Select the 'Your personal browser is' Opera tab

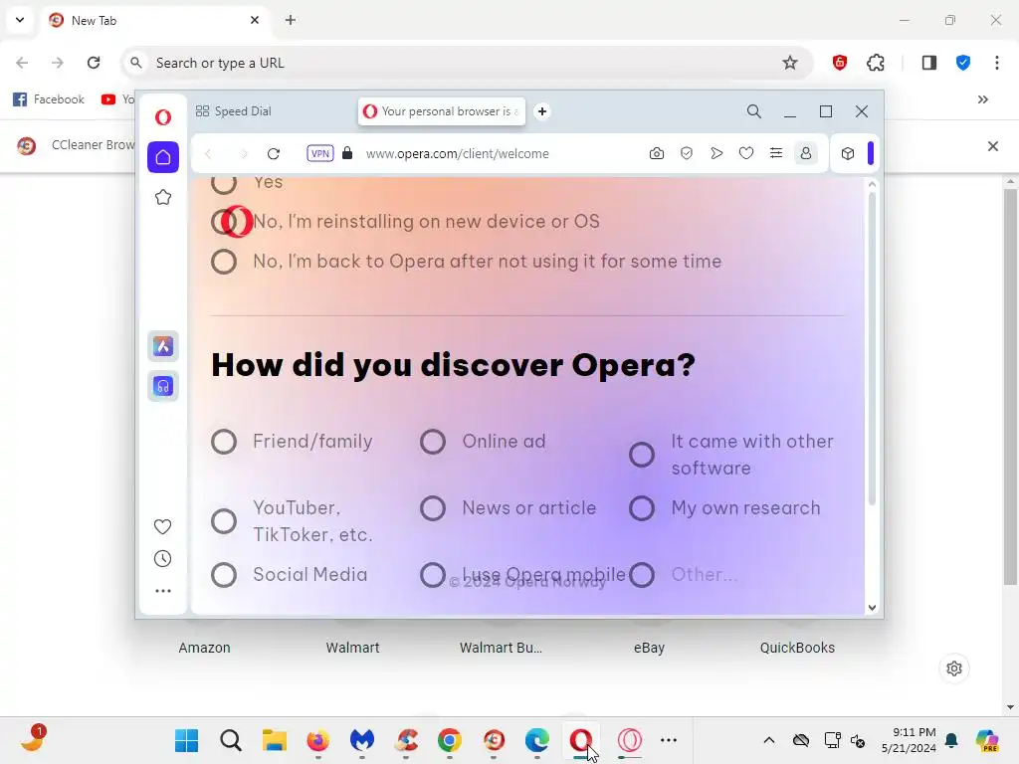442,111
